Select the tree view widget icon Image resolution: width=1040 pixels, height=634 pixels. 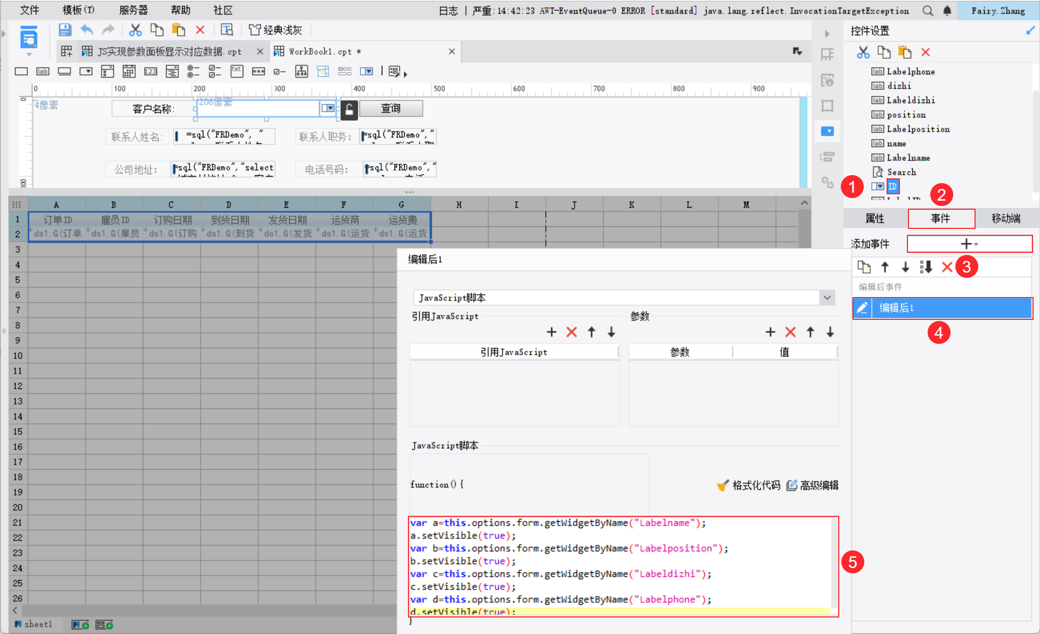pyautogui.click(x=301, y=71)
